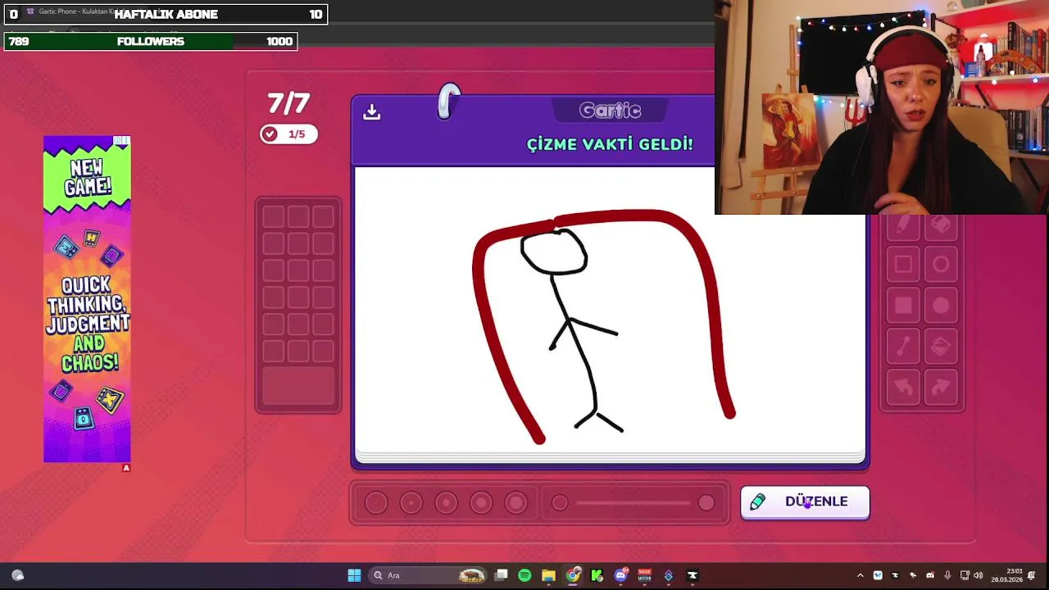Expand the hidden system tray icons chevron
This screenshot has width=1049, height=590.
coord(860,575)
